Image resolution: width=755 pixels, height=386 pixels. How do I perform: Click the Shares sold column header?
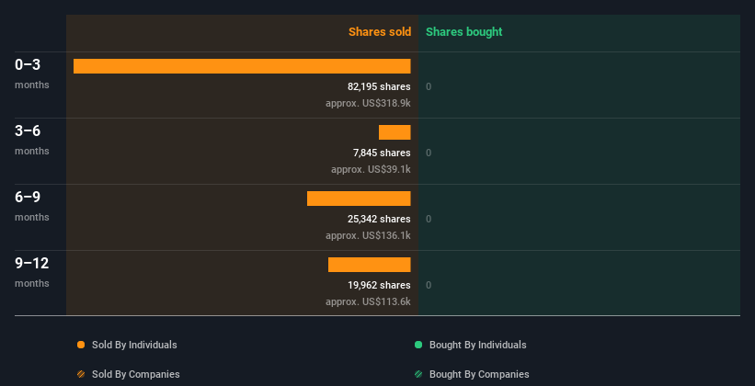380,32
